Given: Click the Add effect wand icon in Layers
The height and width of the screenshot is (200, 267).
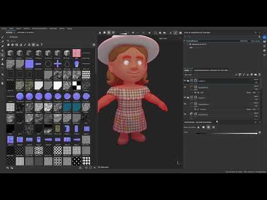Looking at the screenshot, I should click(x=236, y=74).
